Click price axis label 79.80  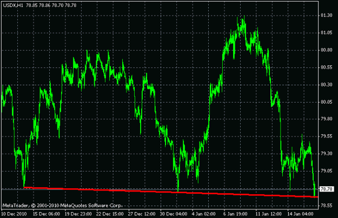point(326,119)
